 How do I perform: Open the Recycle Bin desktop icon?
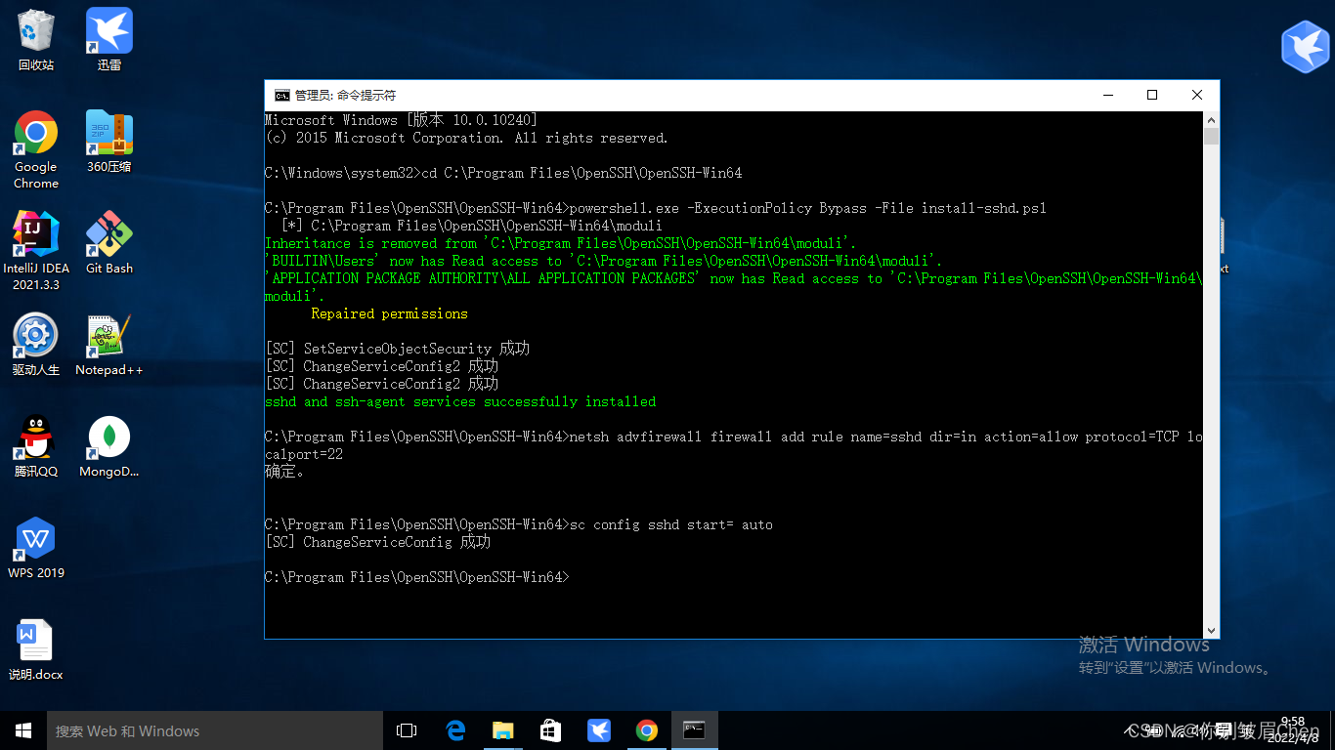[x=36, y=32]
